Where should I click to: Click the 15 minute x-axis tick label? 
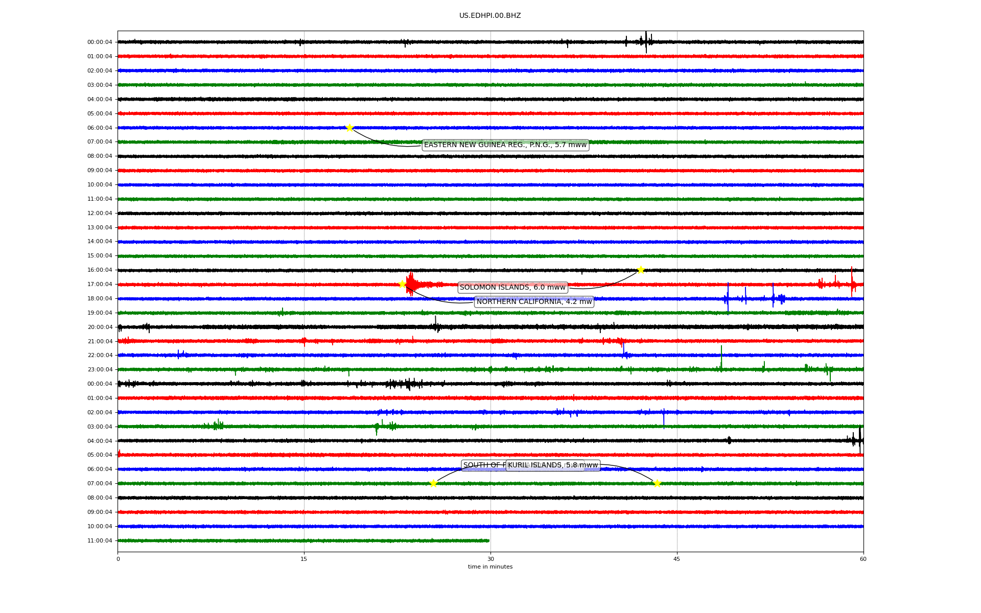click(304, 559)
